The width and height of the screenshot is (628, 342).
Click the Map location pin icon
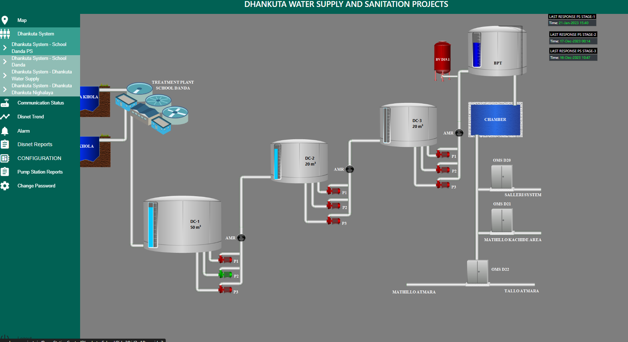point(5,20)
